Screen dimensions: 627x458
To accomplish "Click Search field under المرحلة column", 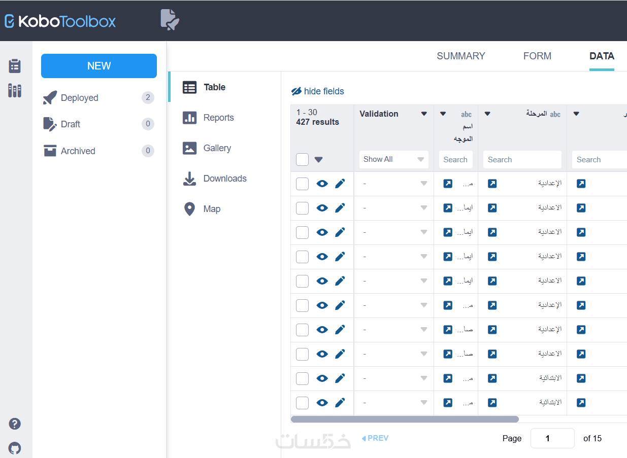I will [x=522, y=159].
